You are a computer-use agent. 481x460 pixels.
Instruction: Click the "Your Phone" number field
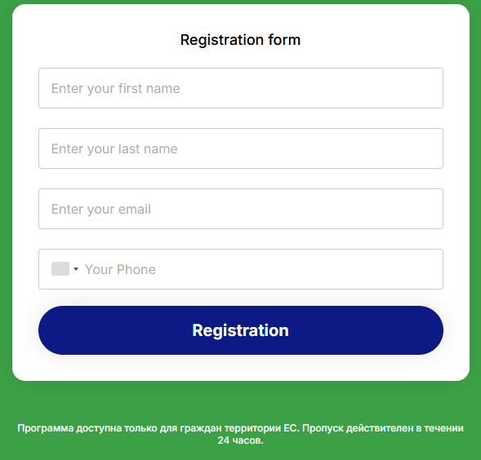coord(241,269)
